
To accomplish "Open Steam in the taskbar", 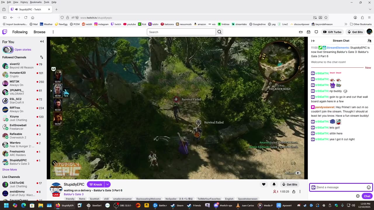I will pyautogui.click(x=177, y=205).
